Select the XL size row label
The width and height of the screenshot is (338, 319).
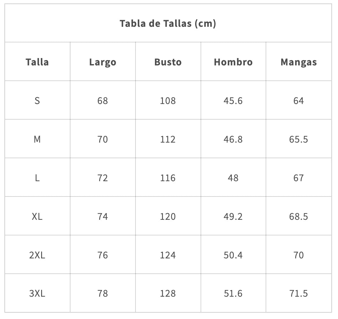[x=37, y=217]
